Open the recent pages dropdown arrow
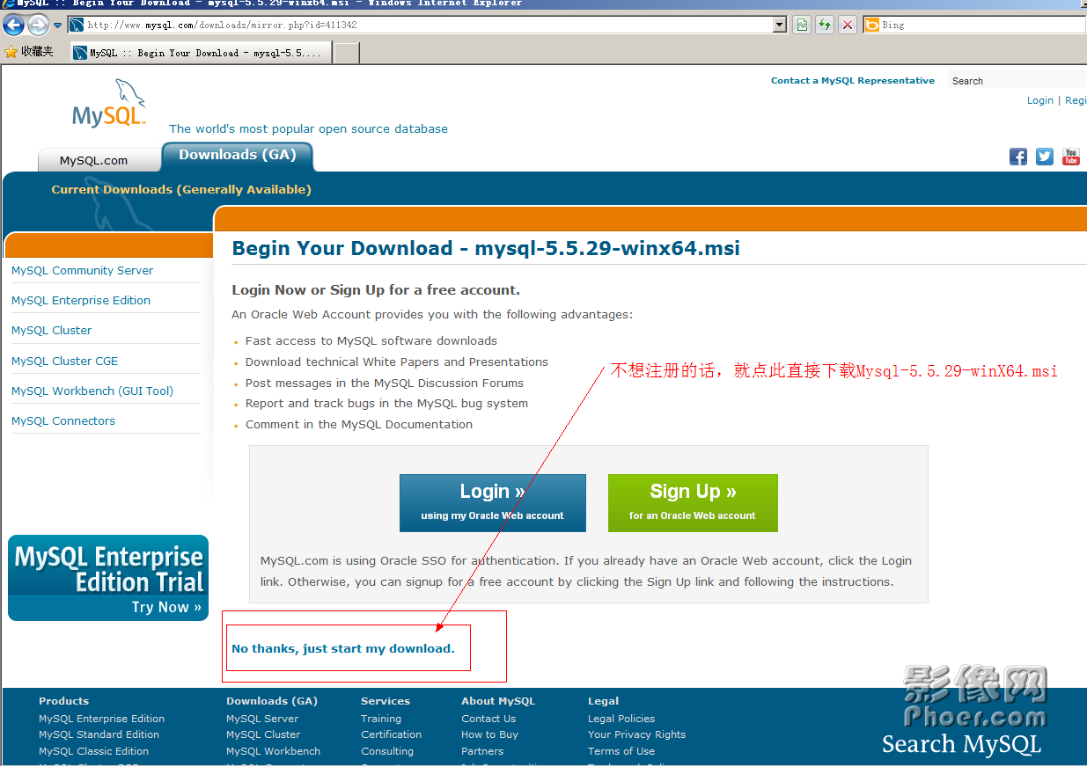Image resolution: width=1087 pixels, height=767 pixels. point(58,26)
